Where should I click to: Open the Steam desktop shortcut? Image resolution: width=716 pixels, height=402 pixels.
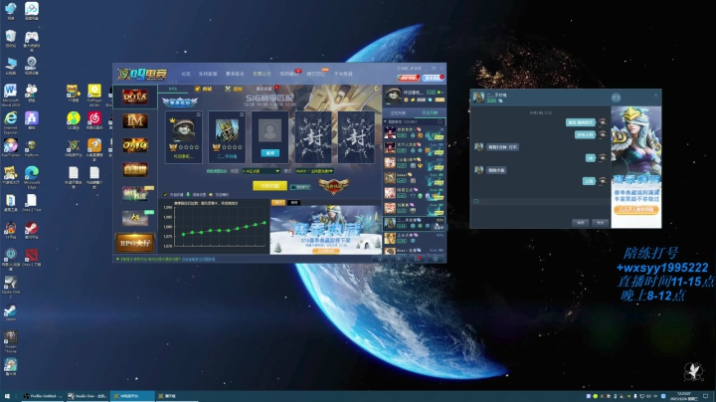coord(11,312)
